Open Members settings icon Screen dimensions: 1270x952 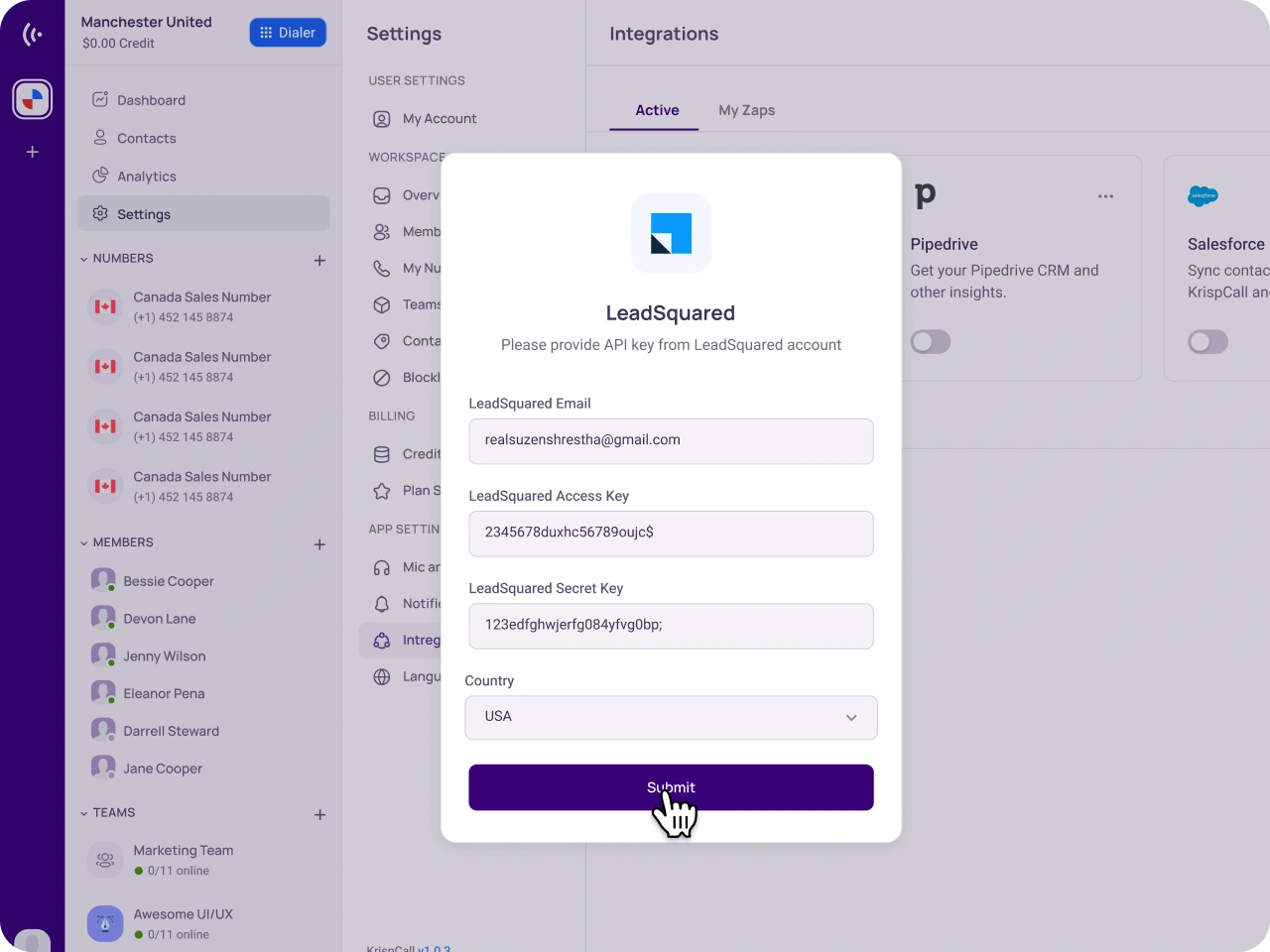[x=382, y=232]
